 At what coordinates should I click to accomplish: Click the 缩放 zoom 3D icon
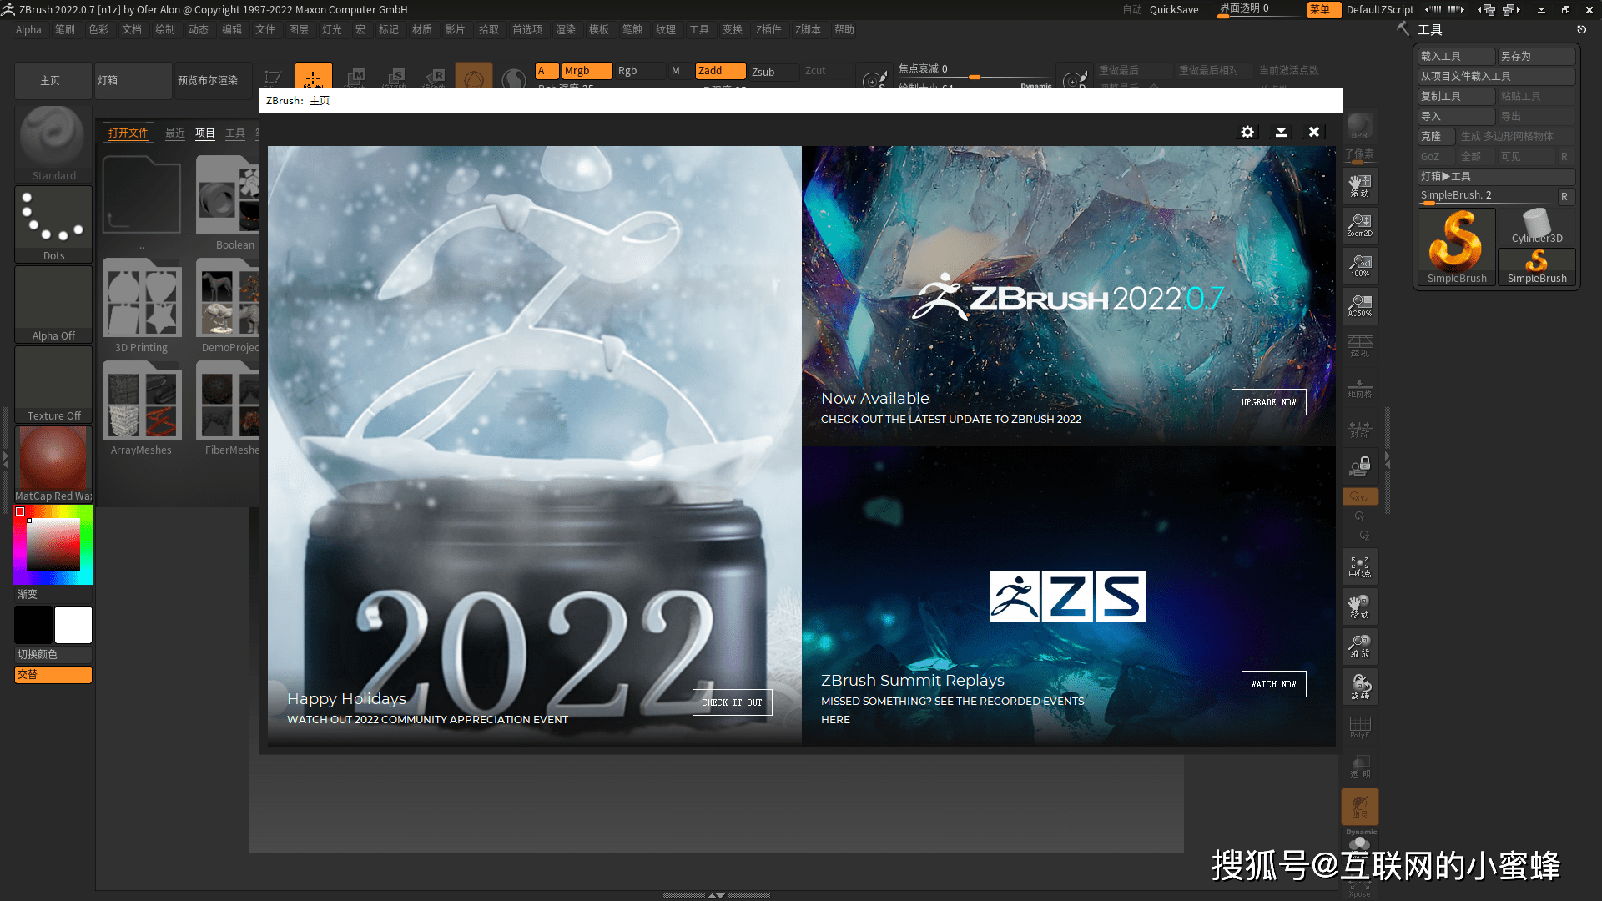[1360, 647]
